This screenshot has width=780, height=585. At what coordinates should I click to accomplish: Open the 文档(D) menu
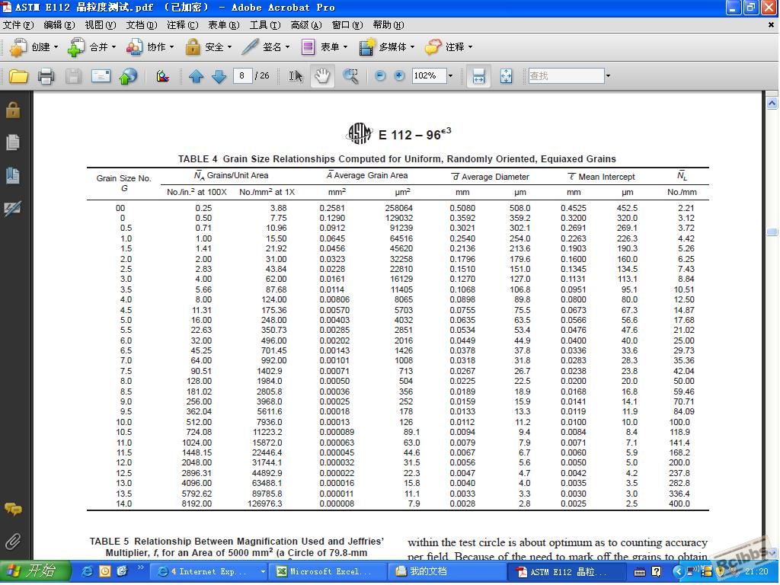point(141,25)
